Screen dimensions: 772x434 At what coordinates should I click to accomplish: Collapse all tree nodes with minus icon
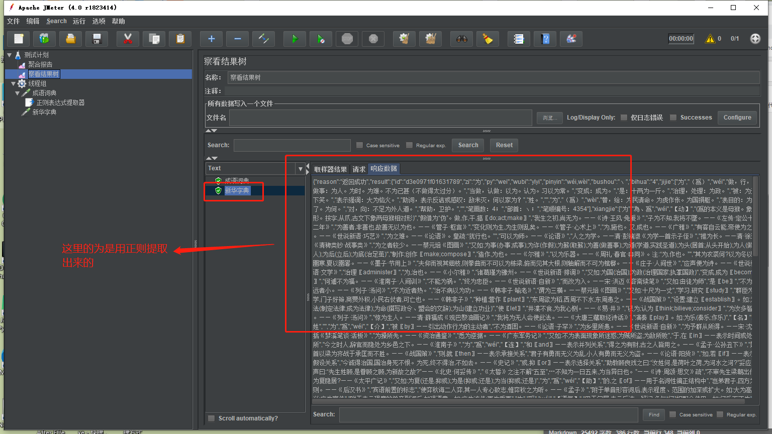[237, 39]
